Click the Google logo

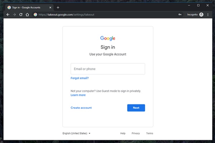(107, 38)
